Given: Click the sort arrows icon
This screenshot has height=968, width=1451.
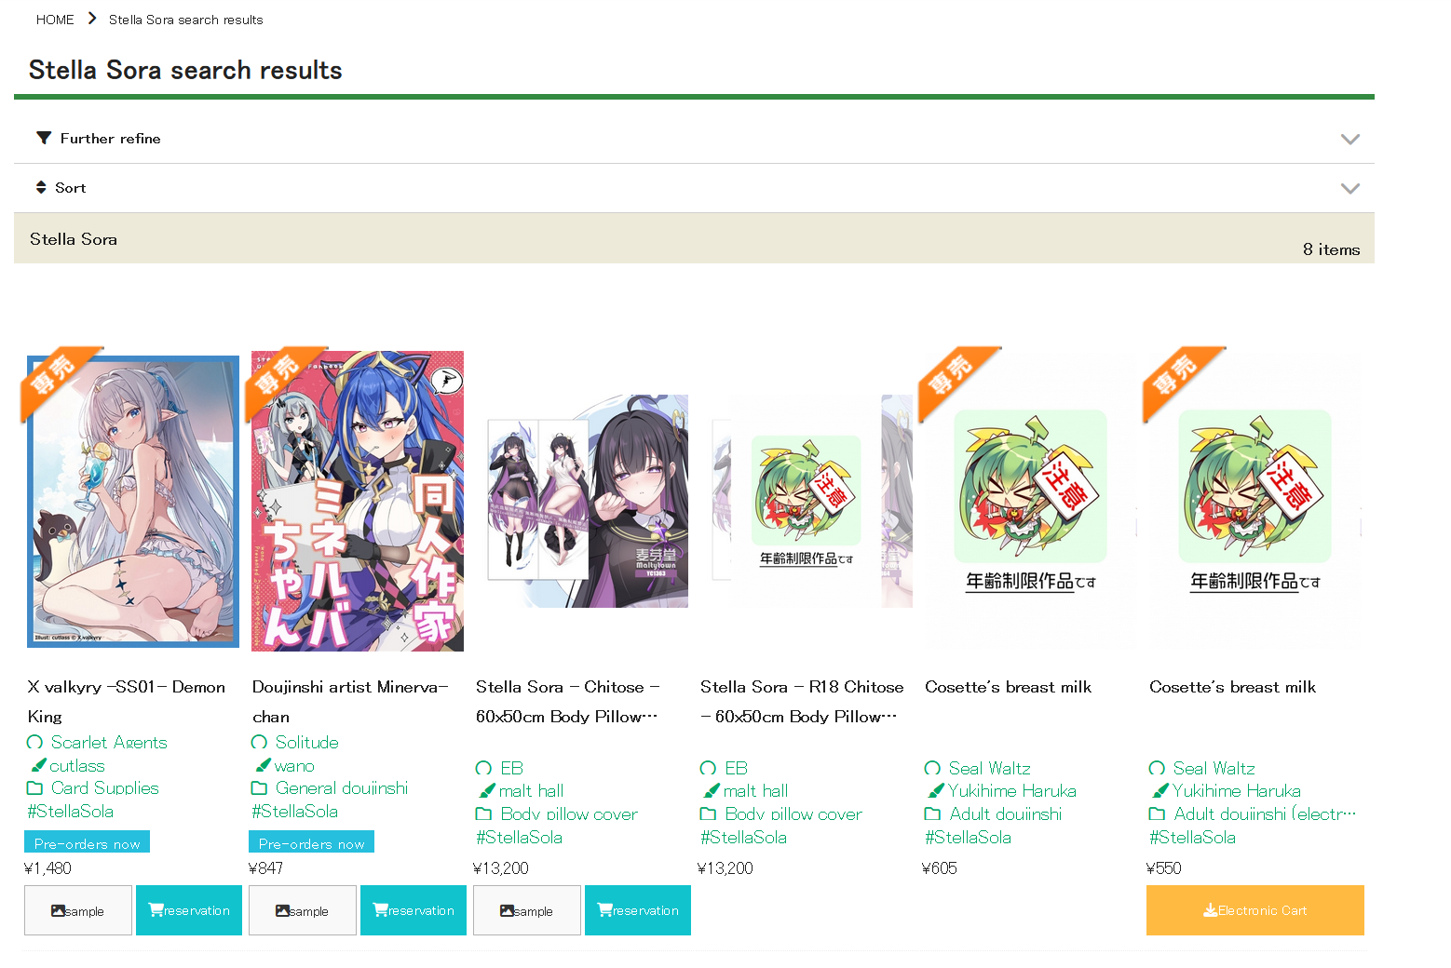Looking at the screenshot, I should tap(41, 187).
